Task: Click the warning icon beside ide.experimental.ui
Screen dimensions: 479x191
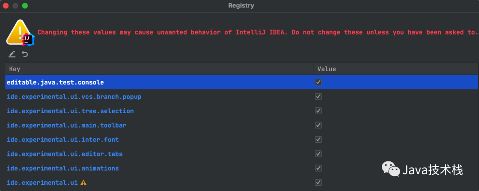Action: 83,183
